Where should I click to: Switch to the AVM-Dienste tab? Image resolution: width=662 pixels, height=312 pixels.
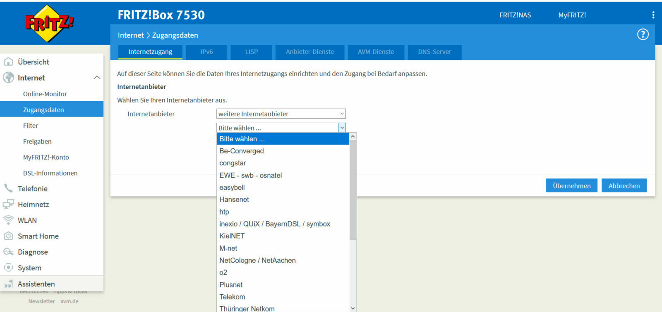pyautogui.click(x=376, y=52)
